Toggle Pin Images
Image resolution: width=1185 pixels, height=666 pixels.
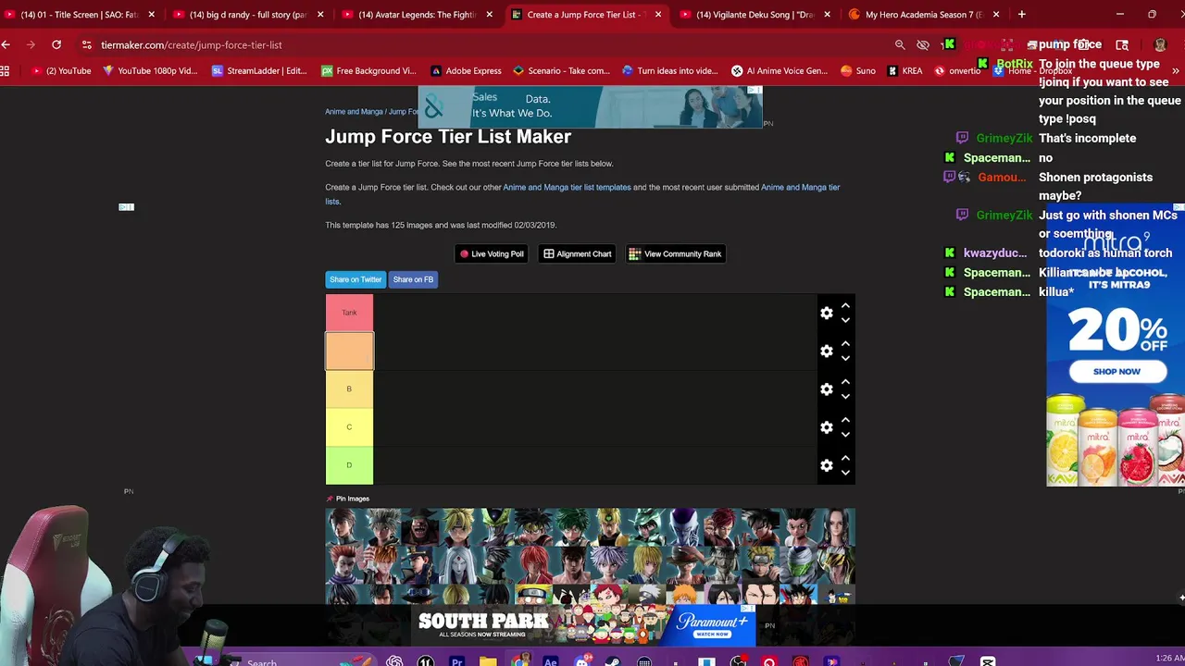tap(348, 499)
